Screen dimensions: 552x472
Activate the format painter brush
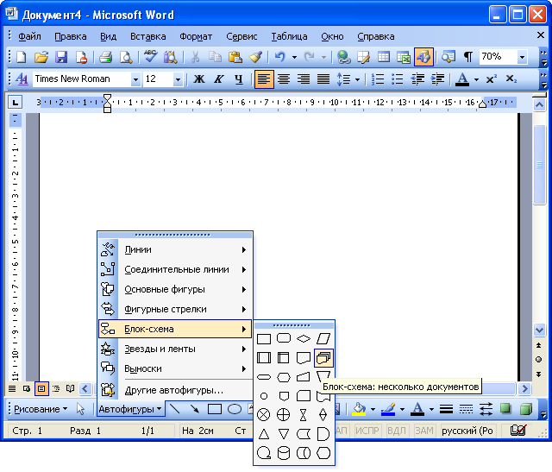[x=256, y=57]
